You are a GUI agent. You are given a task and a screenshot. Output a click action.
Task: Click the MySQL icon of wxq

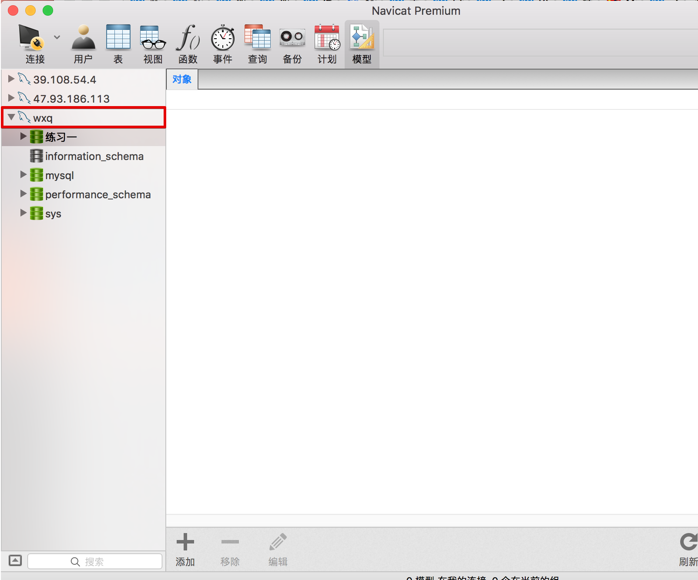click(24, 117)
